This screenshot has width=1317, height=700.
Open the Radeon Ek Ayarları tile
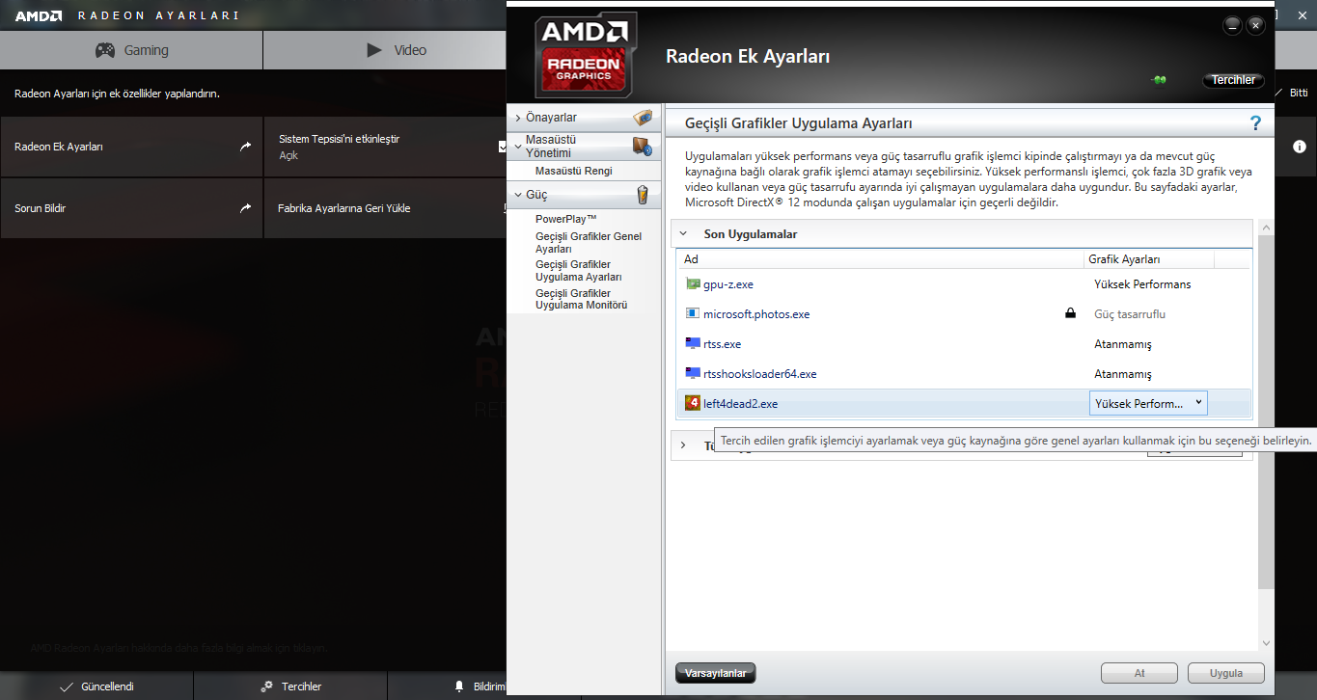tap(131, 147)
